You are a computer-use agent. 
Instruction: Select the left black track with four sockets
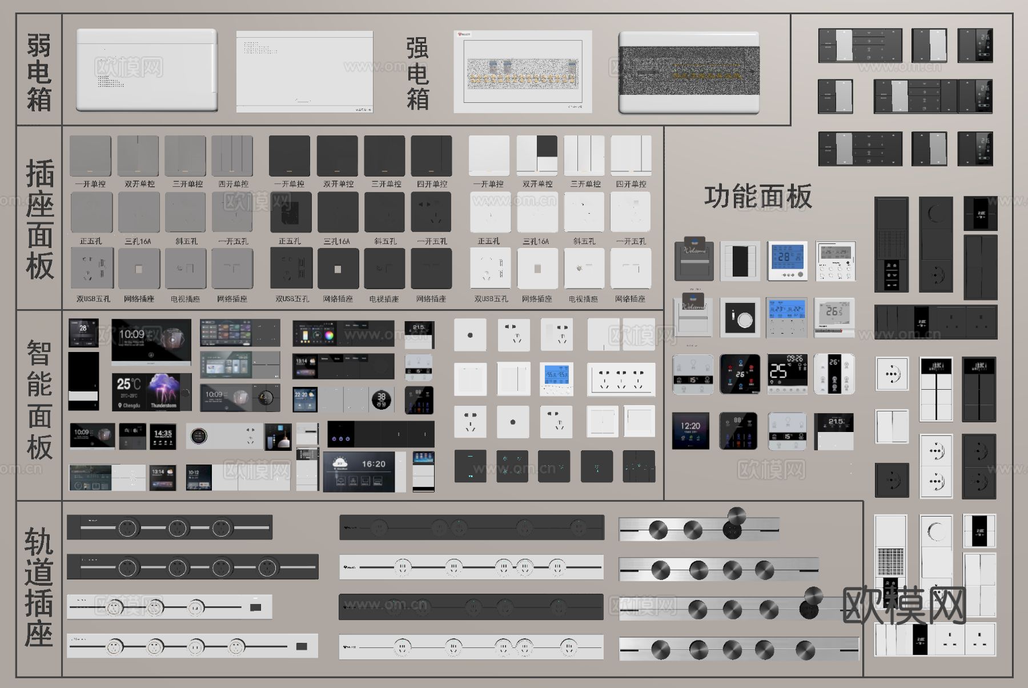[x=192, y=567]
